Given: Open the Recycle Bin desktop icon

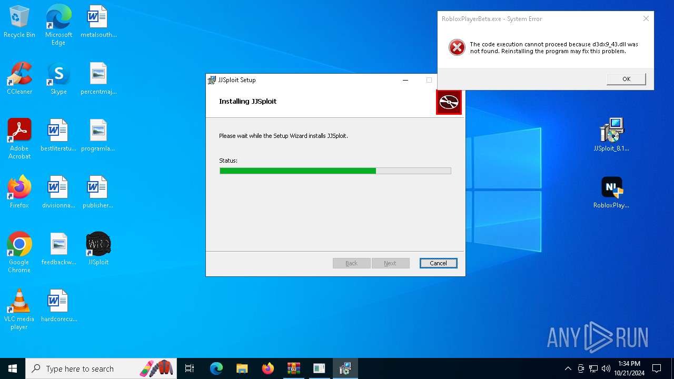Looking at the screenshot, I should click(x=19, y=22).
